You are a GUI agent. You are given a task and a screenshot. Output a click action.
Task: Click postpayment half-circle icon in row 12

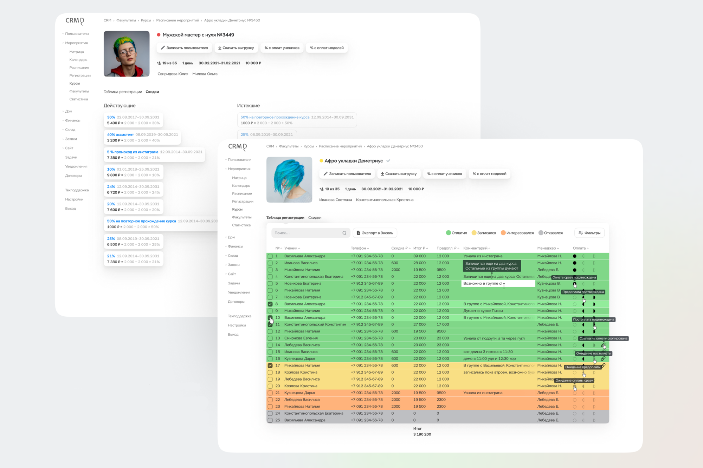pyautogui.click(x=594, y=331)
